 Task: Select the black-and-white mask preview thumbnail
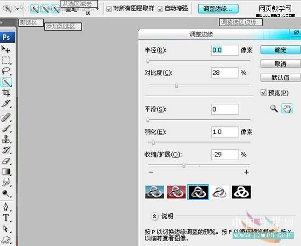click(x=241, y=192)
